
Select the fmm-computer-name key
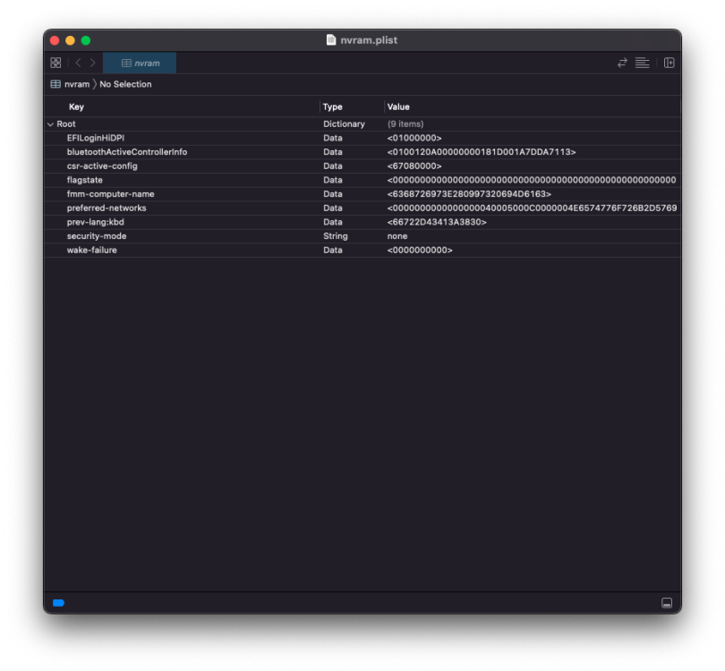[x=110, y=194]
